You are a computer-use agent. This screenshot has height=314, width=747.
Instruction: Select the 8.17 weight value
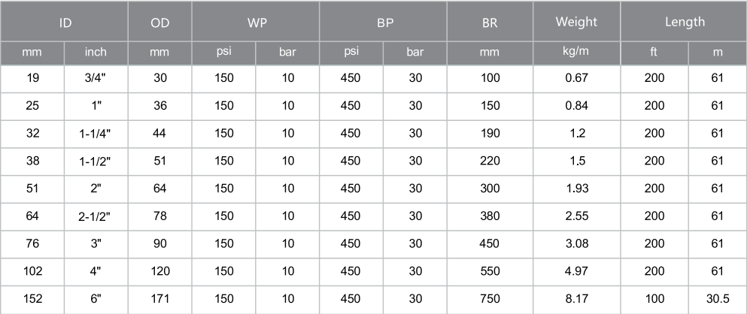(577, 299)
